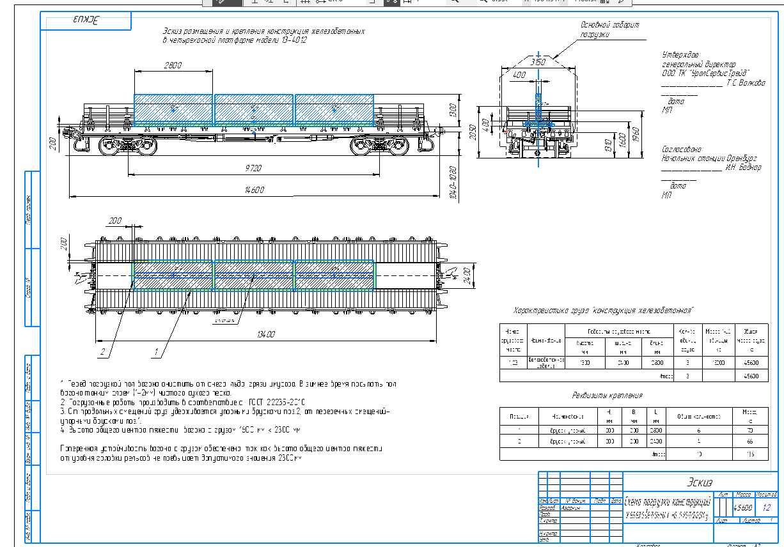Image resolution: width=784 pixels, height=547 pixels.
Task: Click the 'И.Н. Бобнор' signature name
Action: point(743,168)
